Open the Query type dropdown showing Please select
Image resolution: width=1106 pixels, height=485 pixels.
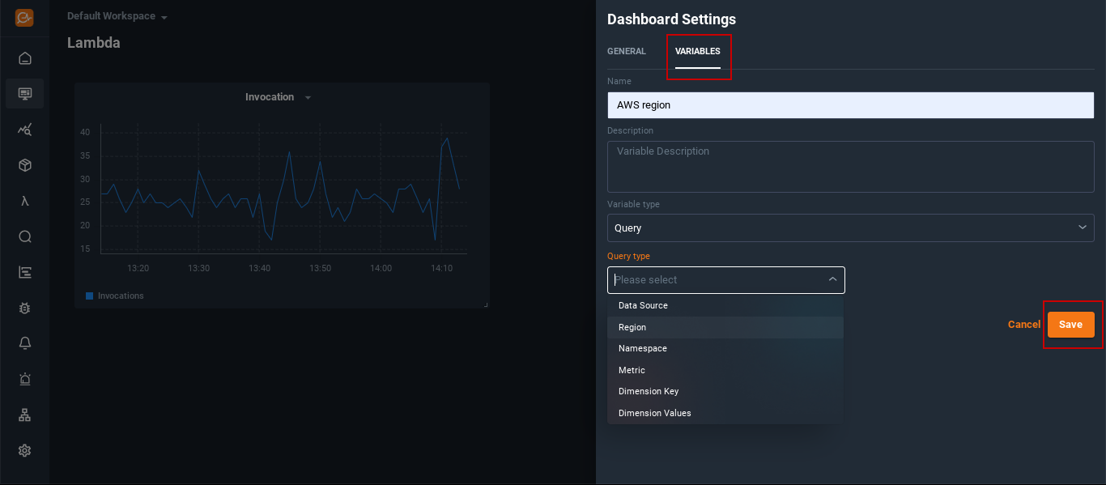pos(725,279)
